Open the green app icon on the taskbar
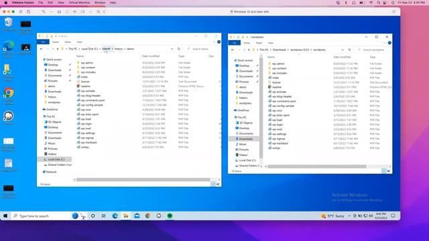The height and width of the screenshot is (241, 429). 170,216
